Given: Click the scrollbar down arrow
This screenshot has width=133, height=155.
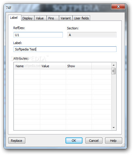Looking at the screenshot, I should tap(114, 127).
